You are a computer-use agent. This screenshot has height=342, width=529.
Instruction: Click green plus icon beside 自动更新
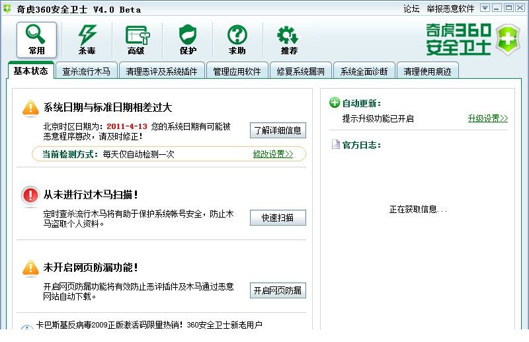335,103
